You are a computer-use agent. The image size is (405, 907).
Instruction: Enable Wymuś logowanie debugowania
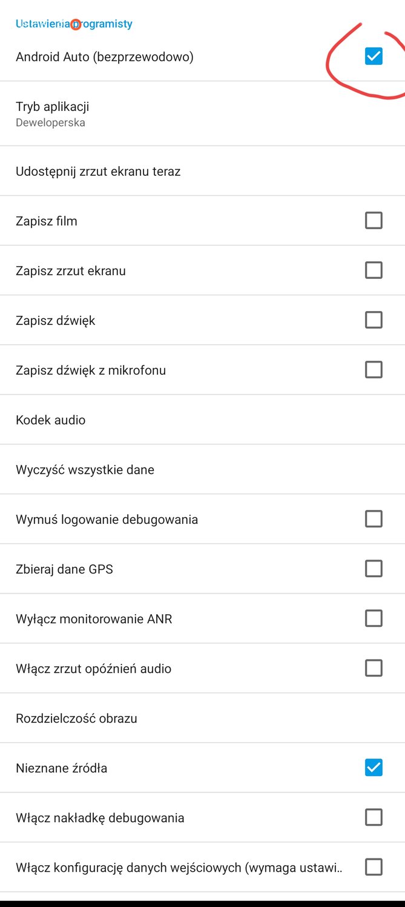[x=374, y=518]
